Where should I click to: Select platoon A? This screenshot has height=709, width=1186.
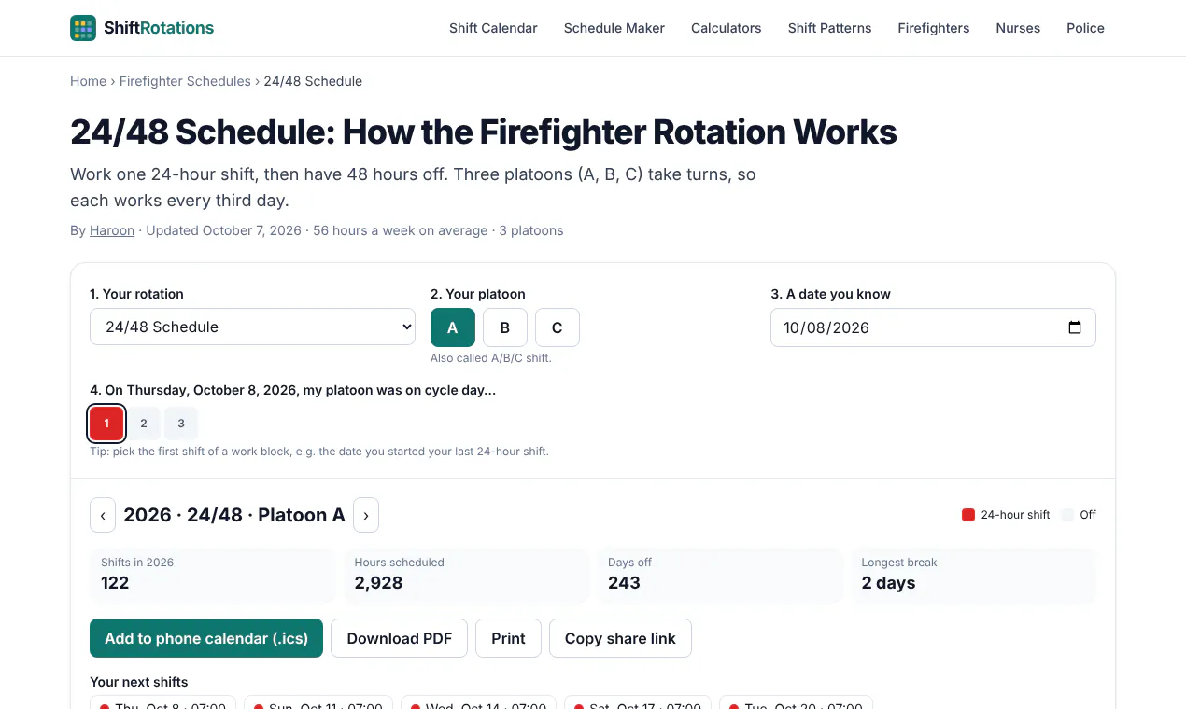(453, 327)
